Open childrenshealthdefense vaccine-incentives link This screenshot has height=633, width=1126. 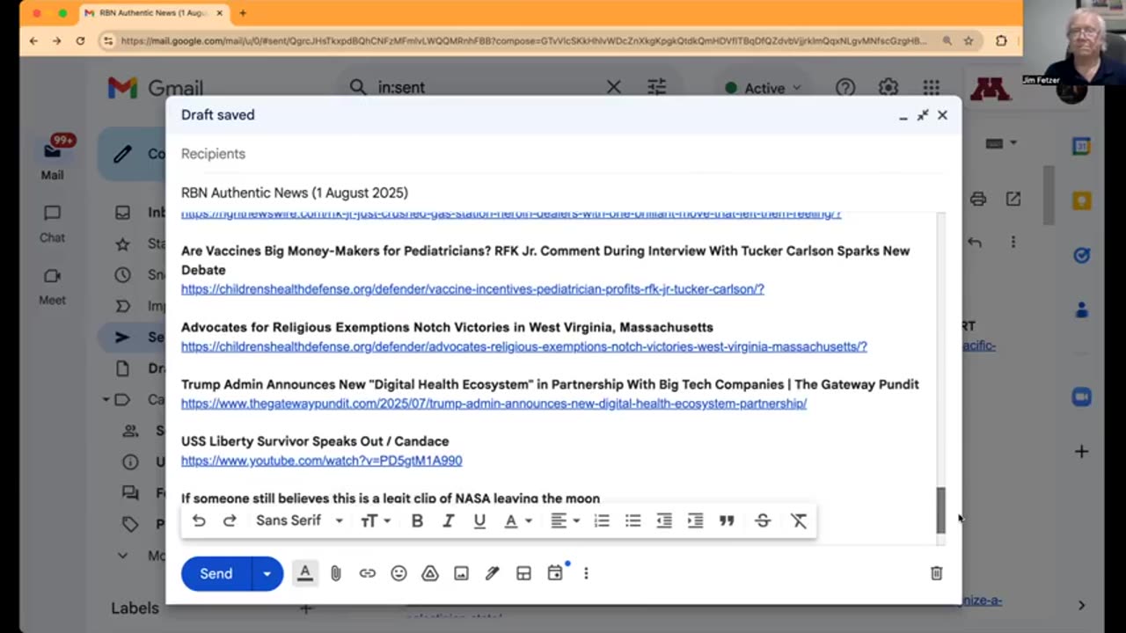click(472, 289)
